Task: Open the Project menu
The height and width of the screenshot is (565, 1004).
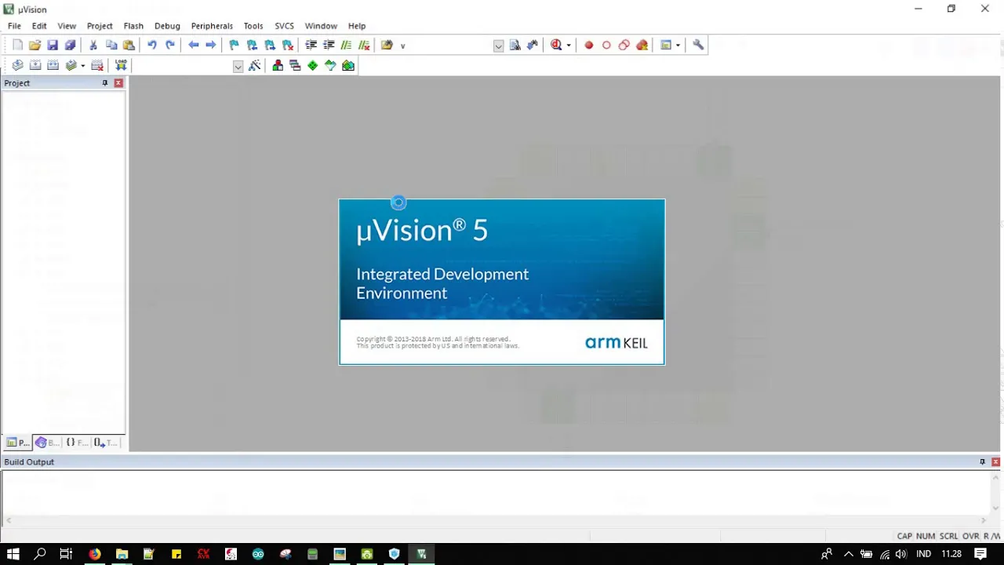Action: (100, 26)
